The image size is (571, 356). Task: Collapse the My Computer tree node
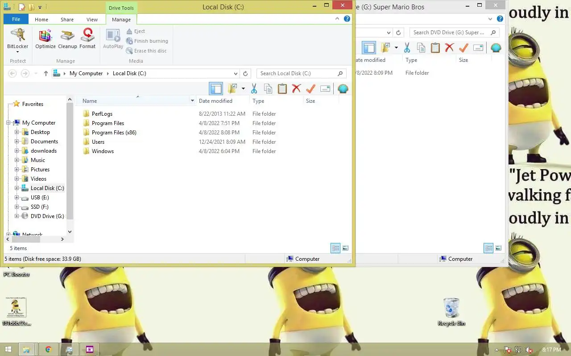8,123
